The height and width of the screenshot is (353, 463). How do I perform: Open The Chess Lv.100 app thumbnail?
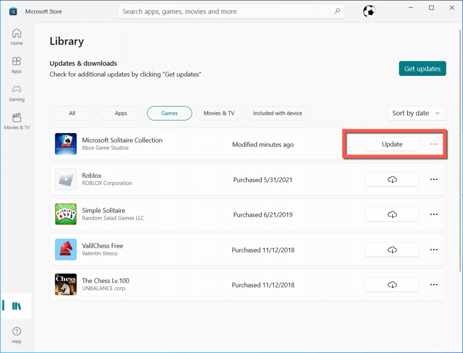(66, 285)
